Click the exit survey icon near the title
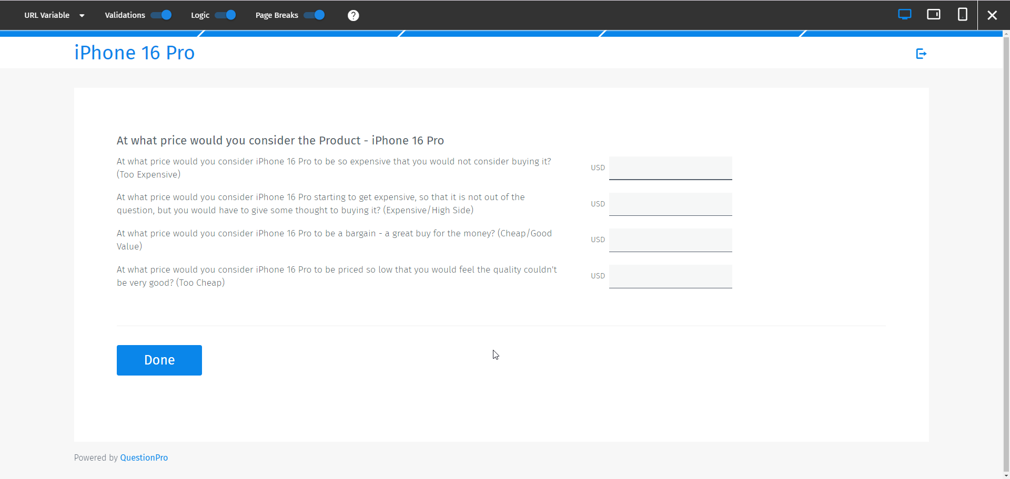1010x479 pixels. tap(922, 53)
